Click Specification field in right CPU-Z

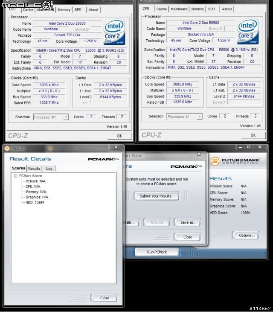[x=214, y=50]
